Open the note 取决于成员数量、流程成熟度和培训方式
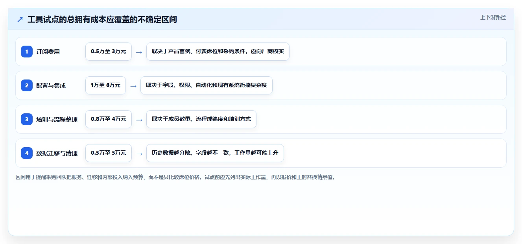This screenshot has width=522, height=244. point(201,119)
